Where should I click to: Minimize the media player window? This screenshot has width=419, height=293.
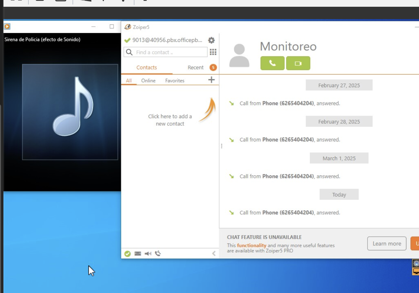pos(93,26)
